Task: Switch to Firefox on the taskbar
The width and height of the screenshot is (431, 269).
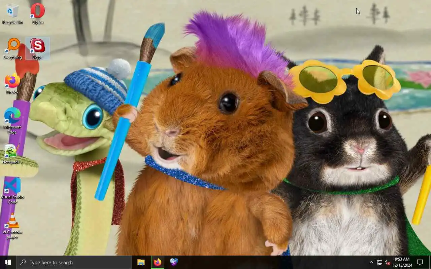Action: [157, 262]
